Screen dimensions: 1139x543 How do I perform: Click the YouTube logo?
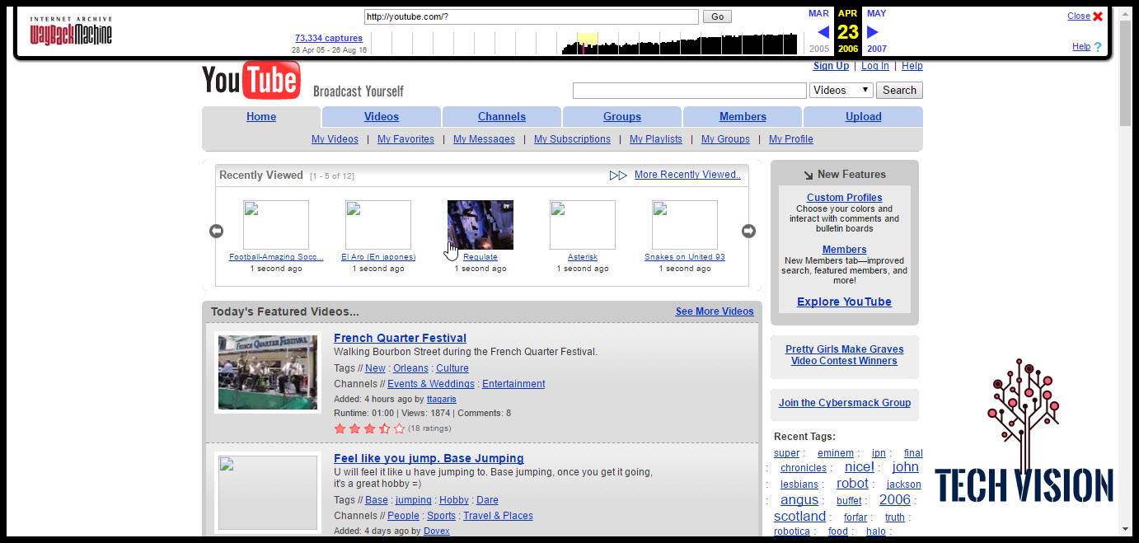251,80
